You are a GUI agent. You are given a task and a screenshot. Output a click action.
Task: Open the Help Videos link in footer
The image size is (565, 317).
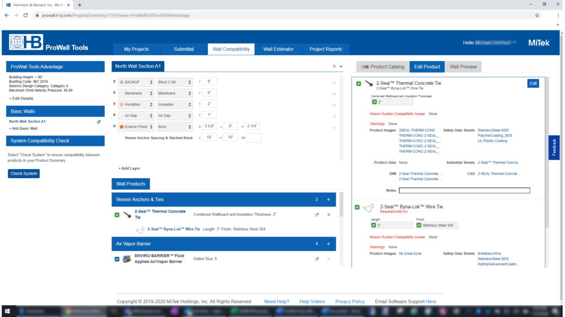(312, 302)
